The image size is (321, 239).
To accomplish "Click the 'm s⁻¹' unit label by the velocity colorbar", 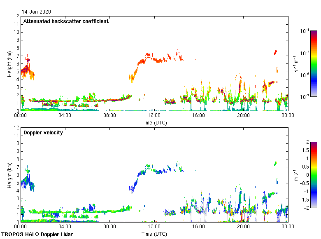I will (x=295, y=175).
